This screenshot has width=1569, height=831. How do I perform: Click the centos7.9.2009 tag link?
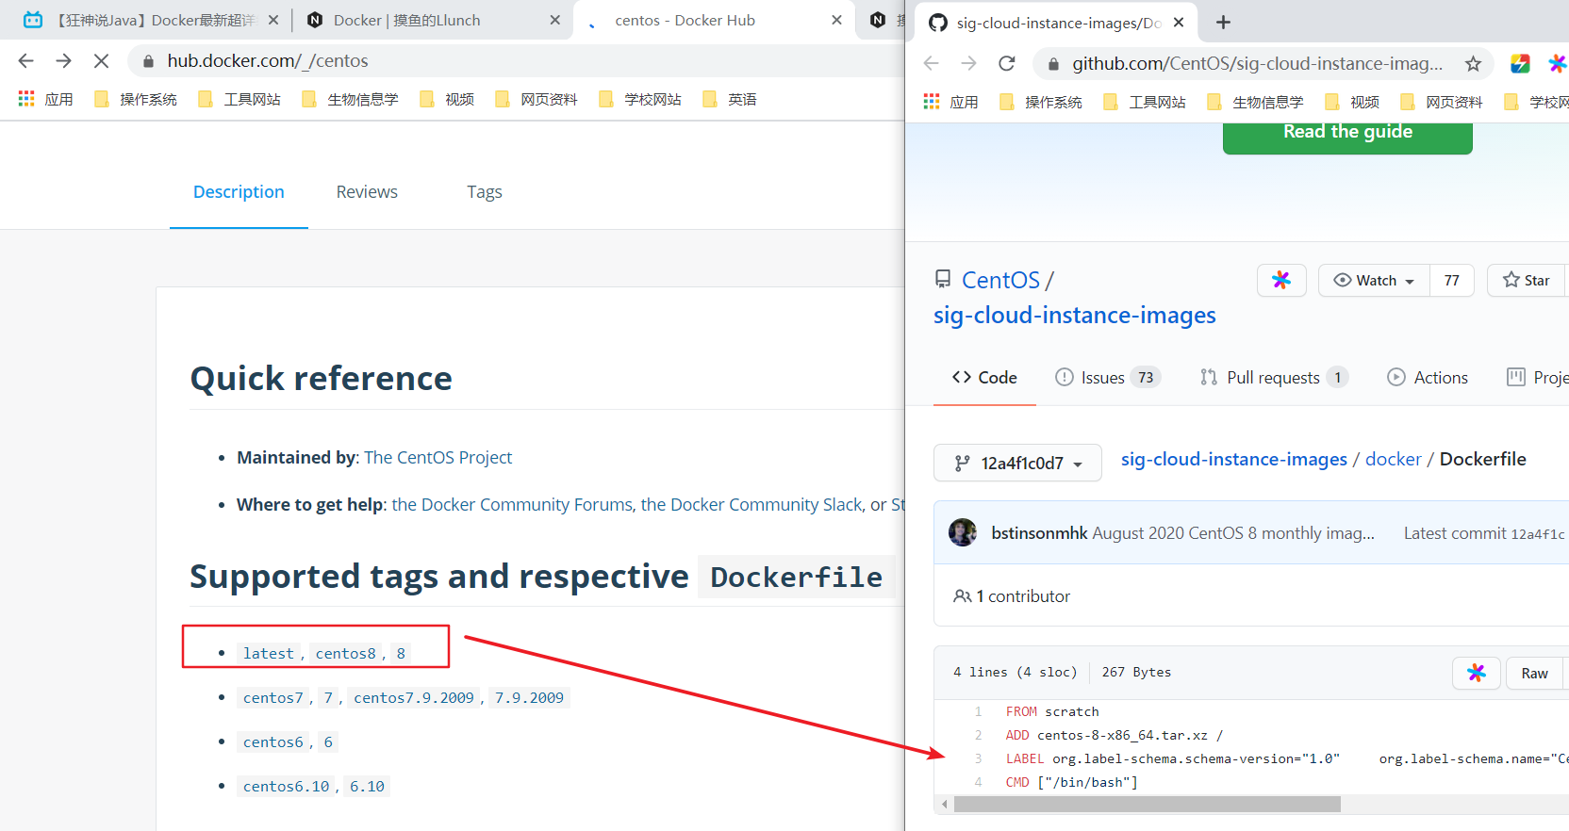(x=414, y=697)
